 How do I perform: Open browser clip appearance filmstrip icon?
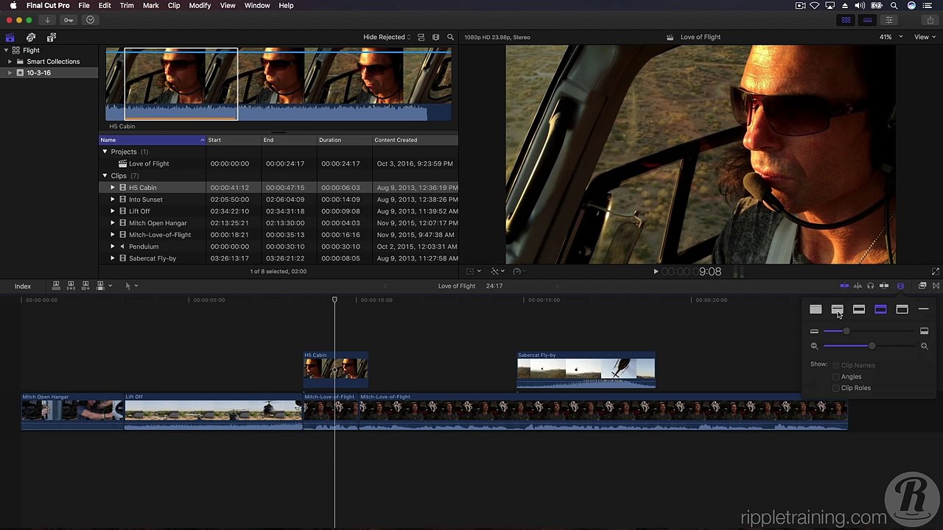[435, 37]
